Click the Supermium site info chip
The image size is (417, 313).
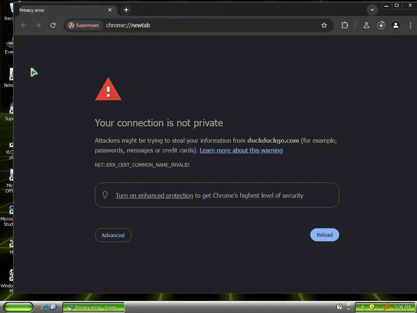(83, 25)
